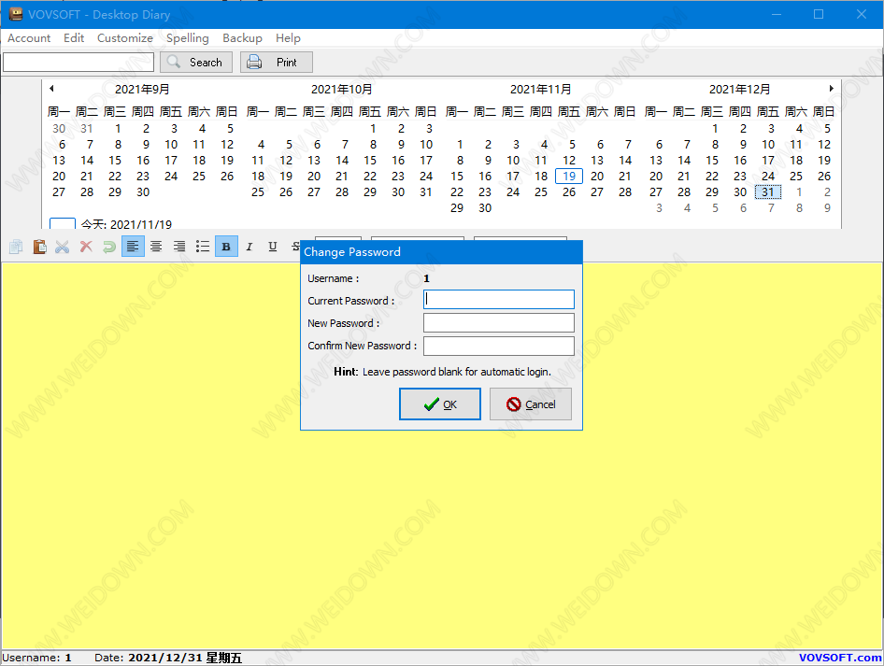
Task: Click the red X Delete icon
Action: 86,247
